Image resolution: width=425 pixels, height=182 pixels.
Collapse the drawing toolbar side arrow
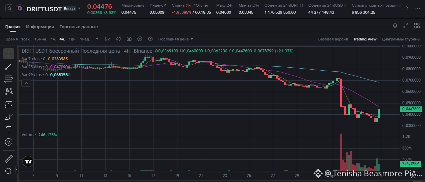coord(16,170)
